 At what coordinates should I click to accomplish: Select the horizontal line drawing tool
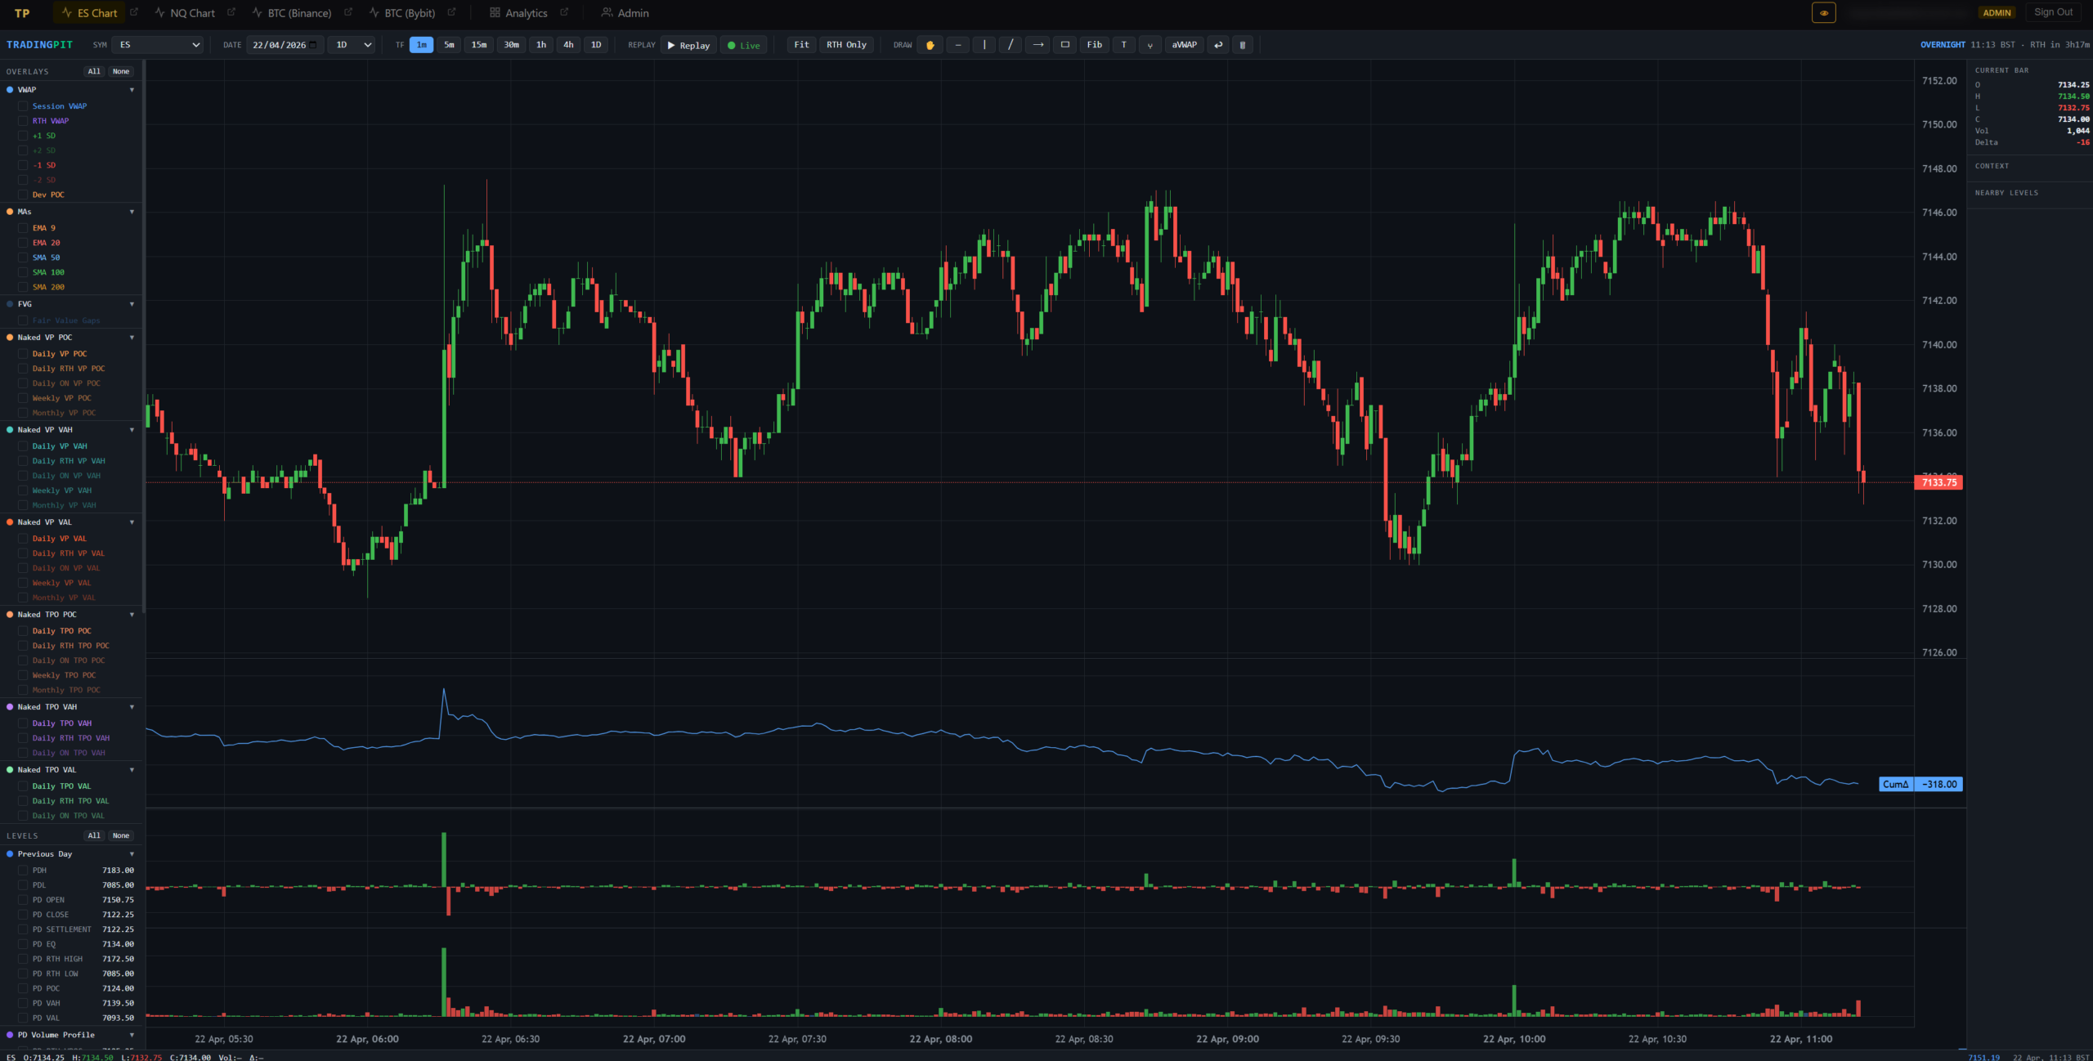(x=957, y=45)
